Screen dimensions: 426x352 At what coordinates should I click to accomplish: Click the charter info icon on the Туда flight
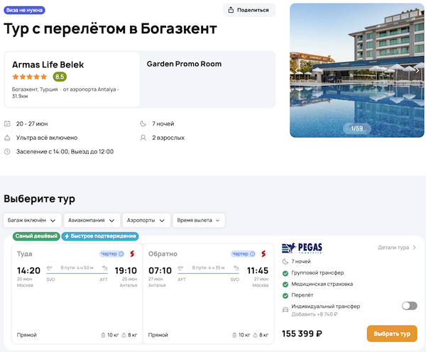121,254
